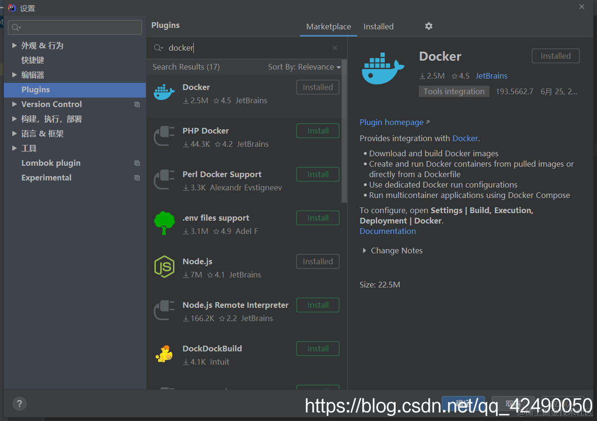Screen dimensions: 597x421
Task: Clear the docker search with the X icon
Action: (x=335, y=48)
